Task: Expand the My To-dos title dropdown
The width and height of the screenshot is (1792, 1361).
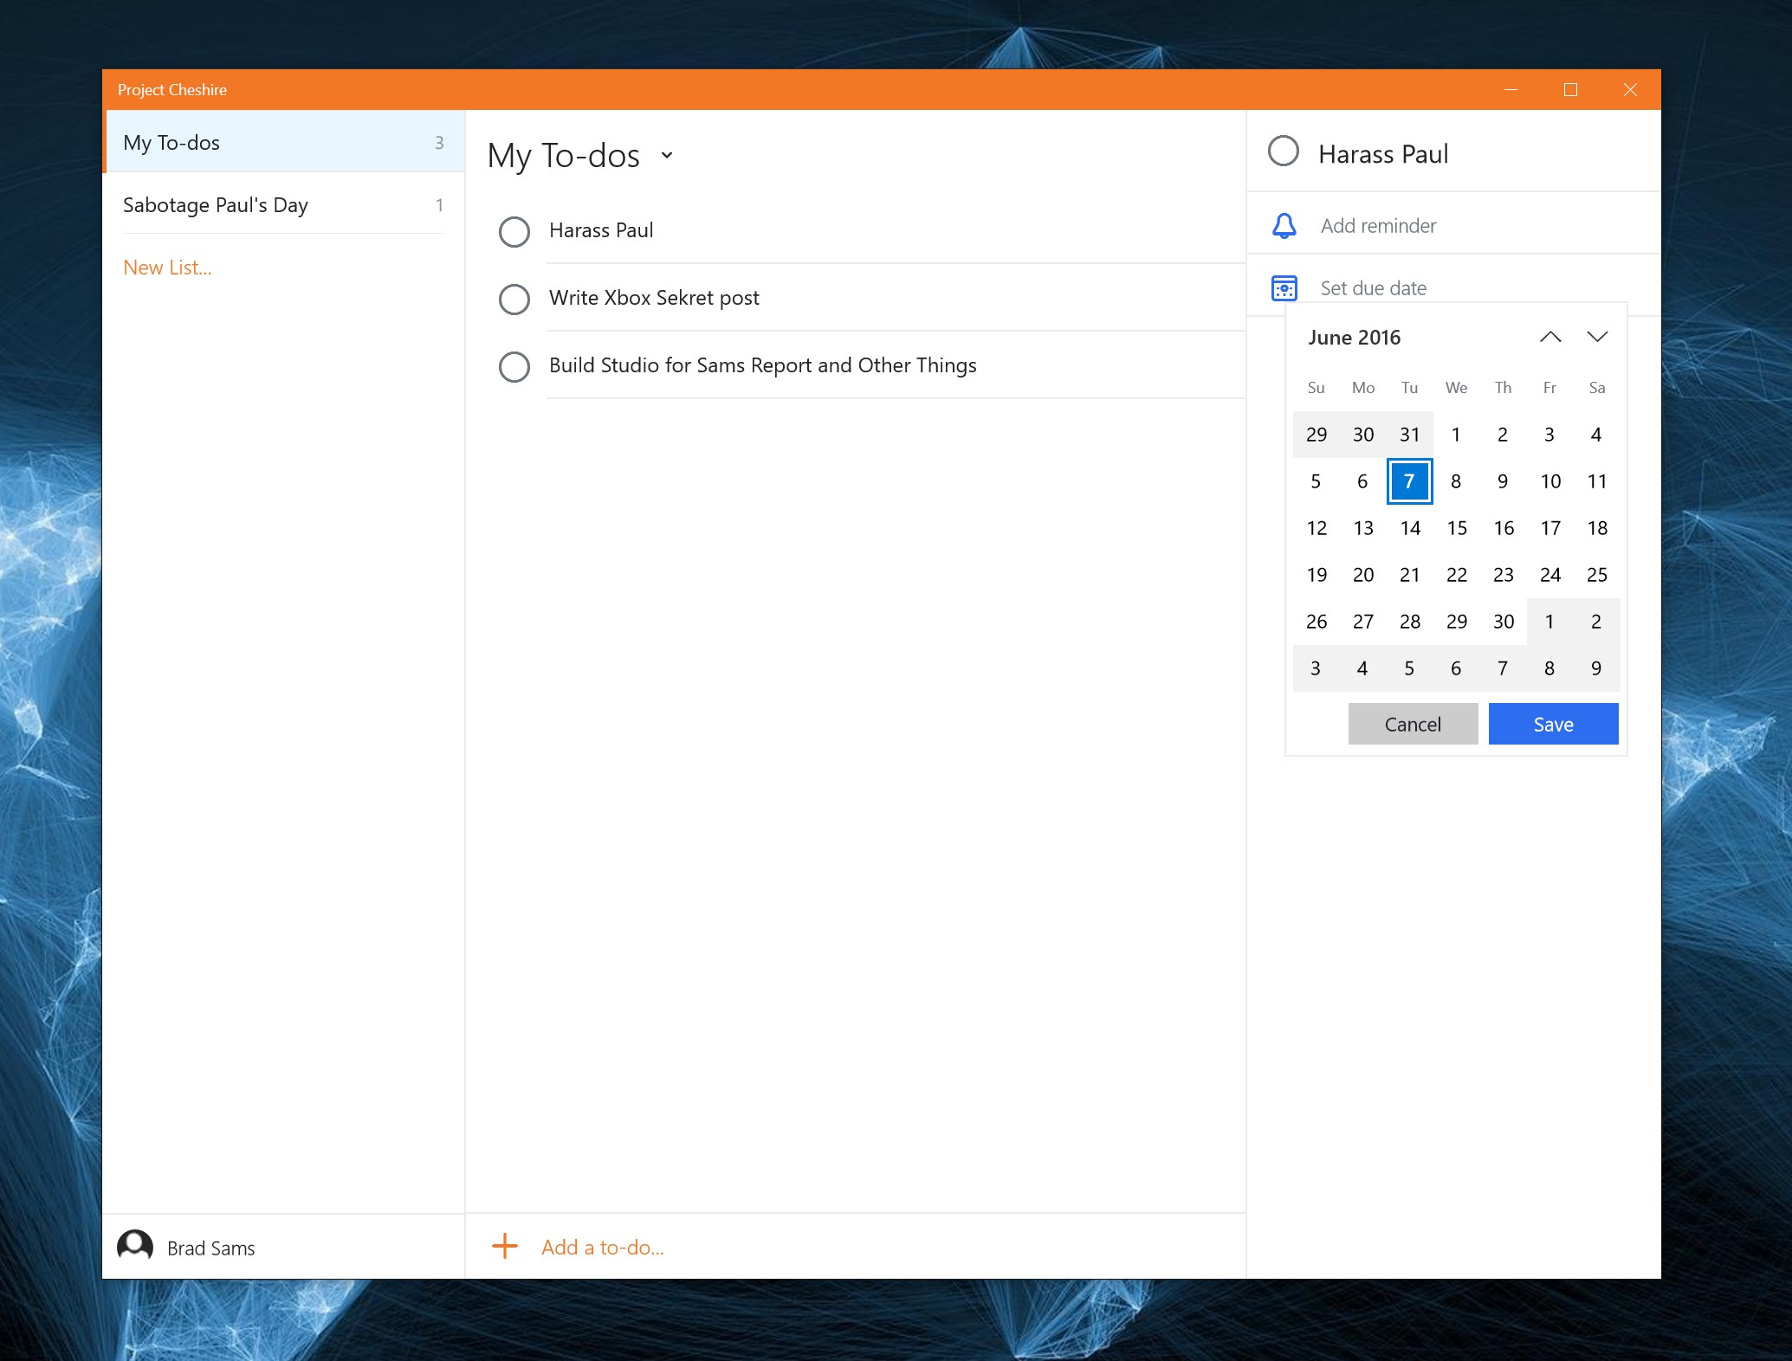Action: click(667, 156)
